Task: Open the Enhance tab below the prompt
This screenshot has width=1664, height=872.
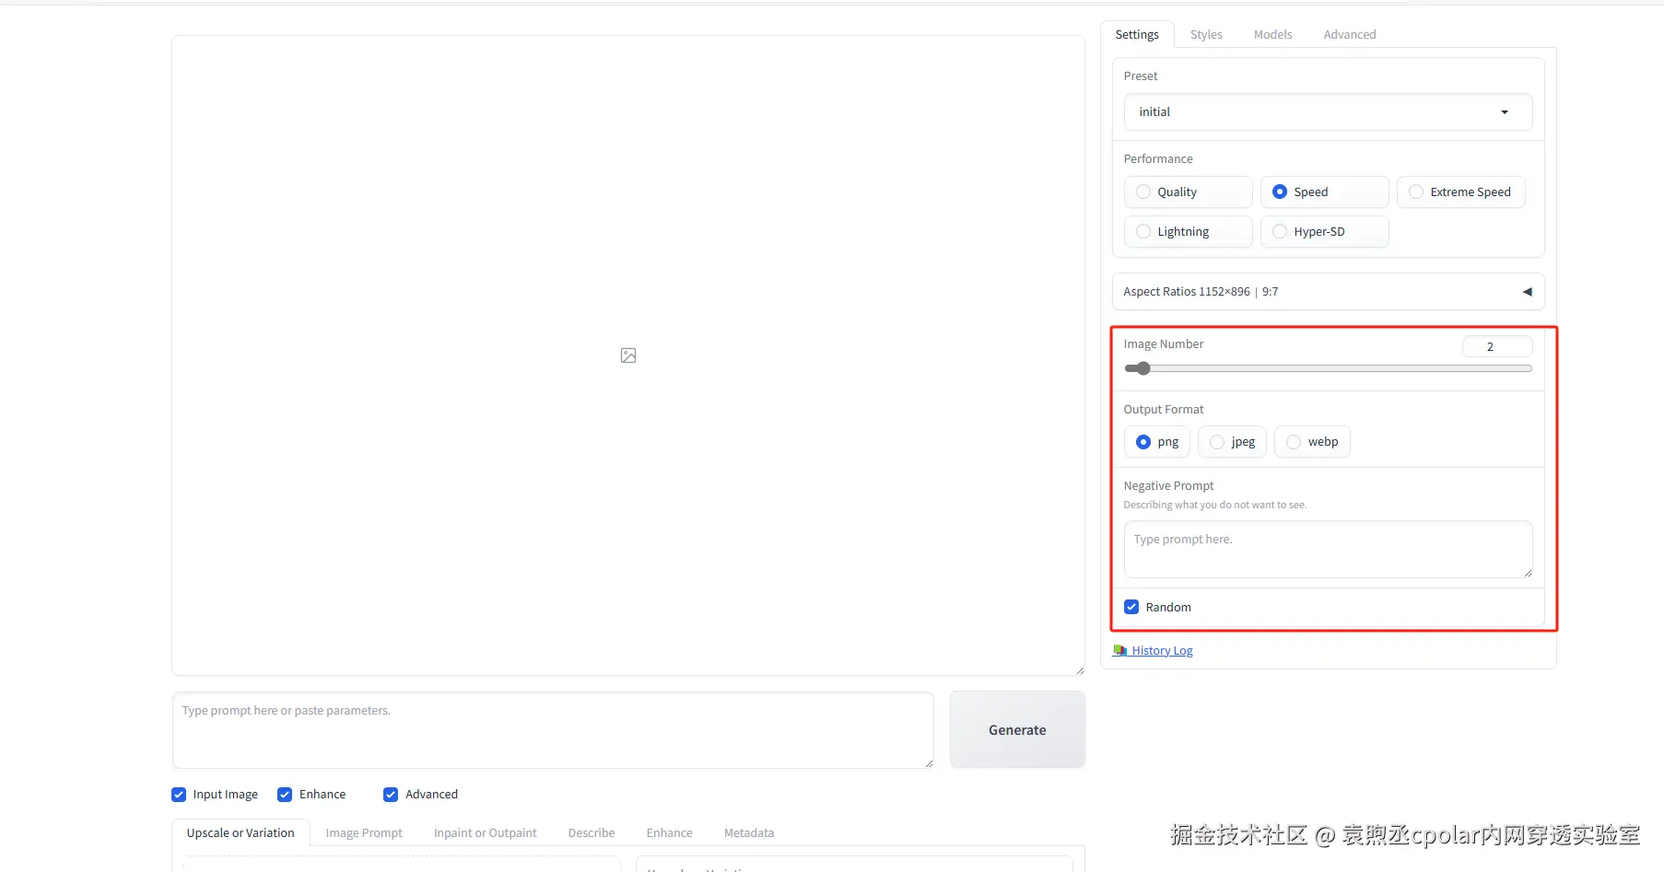Action: [670, 833]
